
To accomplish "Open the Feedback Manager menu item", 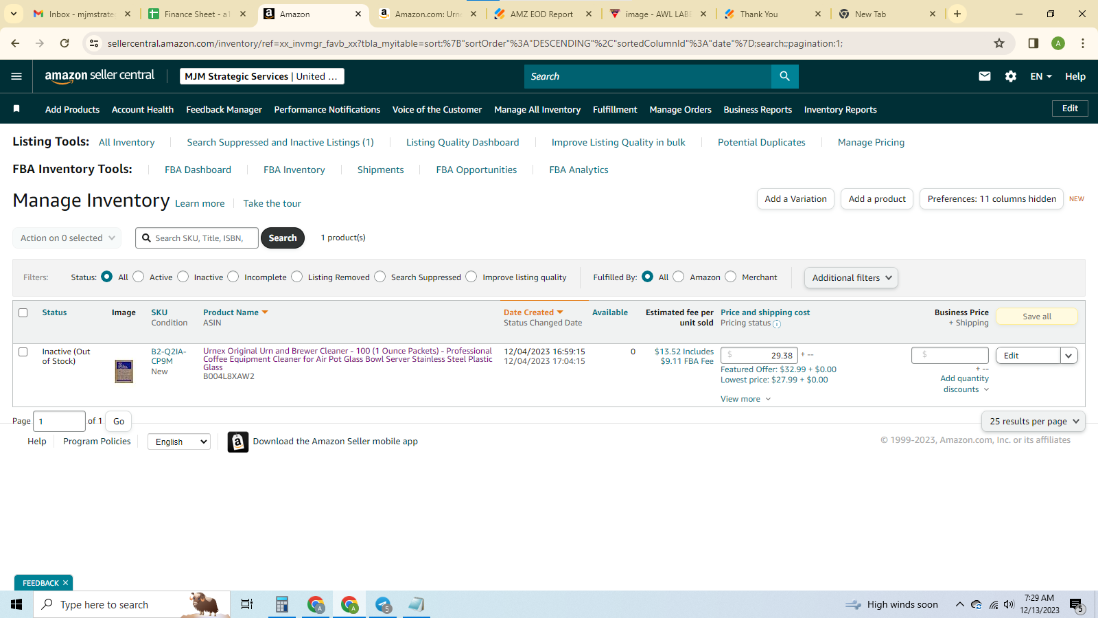I will (x=224, y=109).
